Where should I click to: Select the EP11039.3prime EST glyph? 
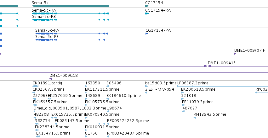[183, 105]
